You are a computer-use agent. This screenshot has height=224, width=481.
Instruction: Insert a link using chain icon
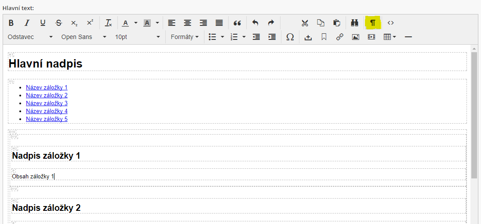(x=339, y=37)
